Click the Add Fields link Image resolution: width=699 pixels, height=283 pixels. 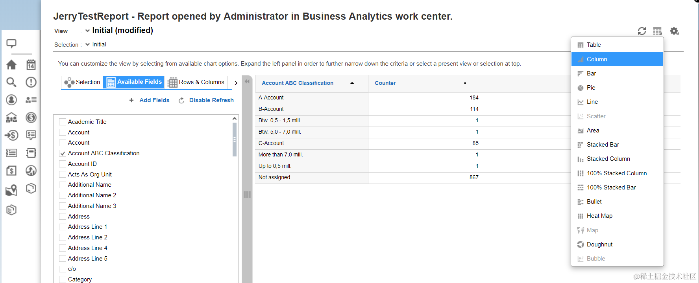(x=154, y=100)
